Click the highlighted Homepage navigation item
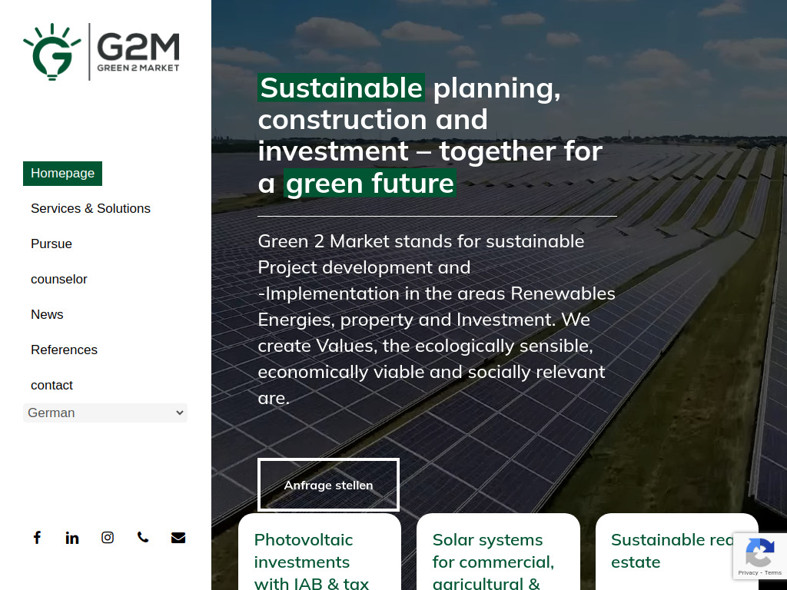 62,173
